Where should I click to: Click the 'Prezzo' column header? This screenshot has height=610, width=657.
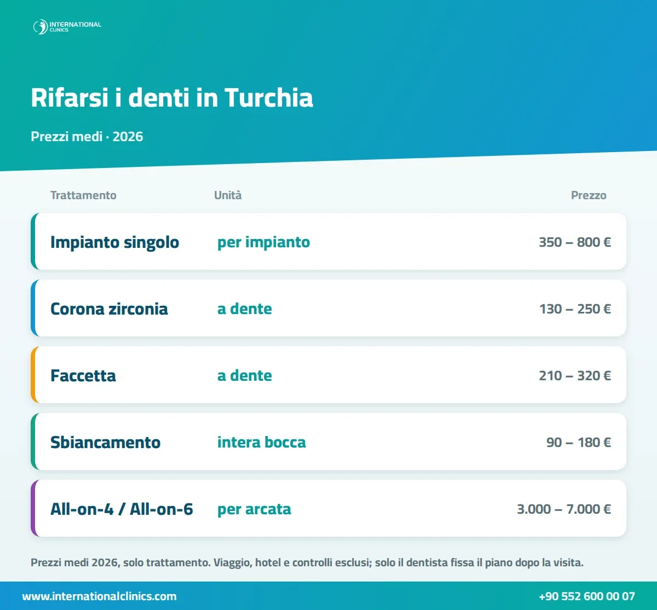(589, 195)
